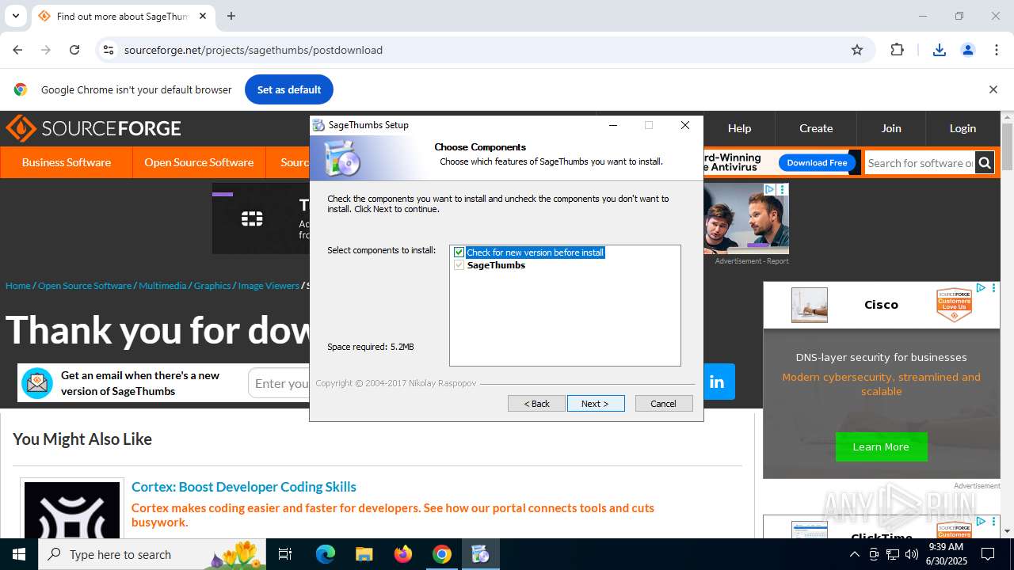Open Multimedia breadcrumb link
This screenshot has width=1014, height=570.
point(162,286)
